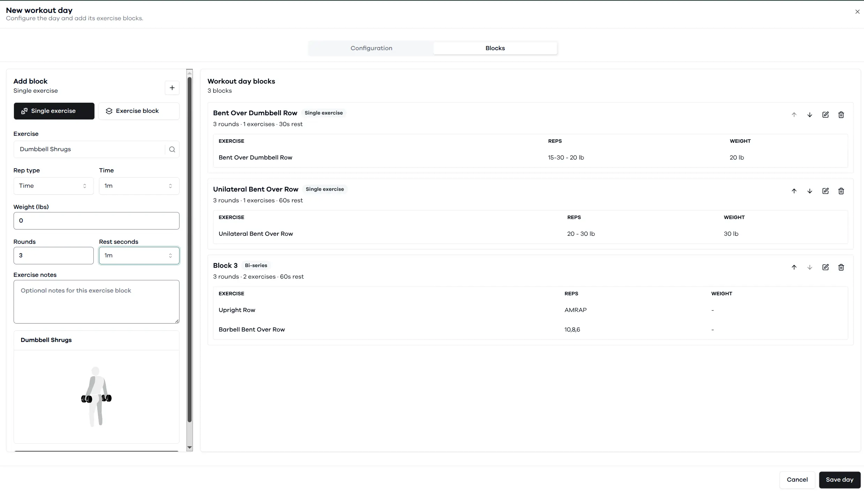Viewport: 864px width, 491px height.
Task: Click the Unilateral Bent Over Row block title
Action: [256, 189]
